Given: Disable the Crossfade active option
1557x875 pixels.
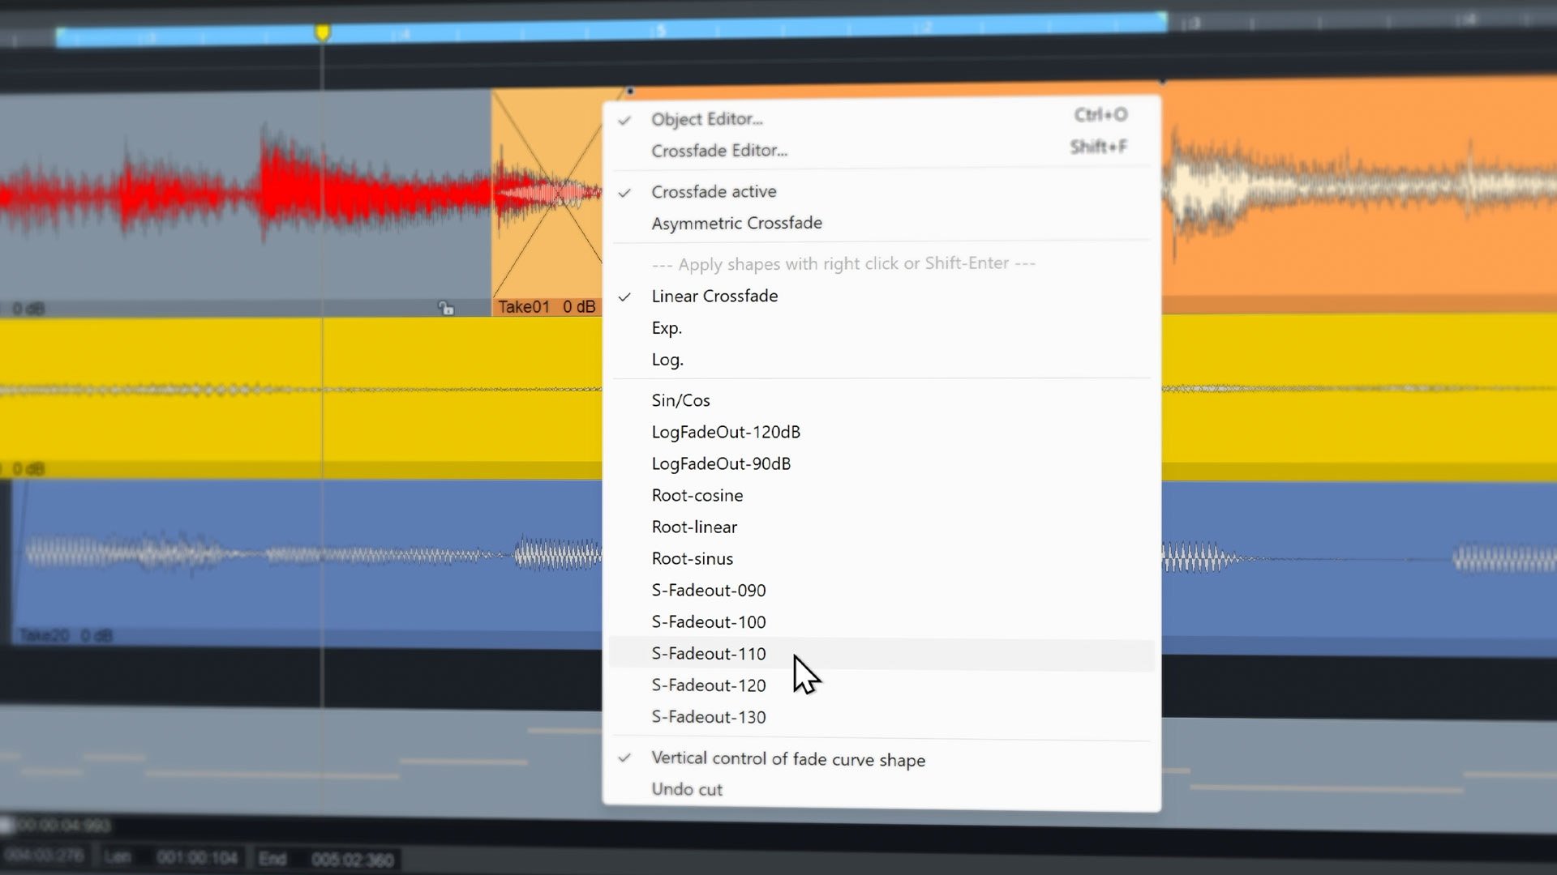Looking at the screenshot, I should (x=714, y=191).
